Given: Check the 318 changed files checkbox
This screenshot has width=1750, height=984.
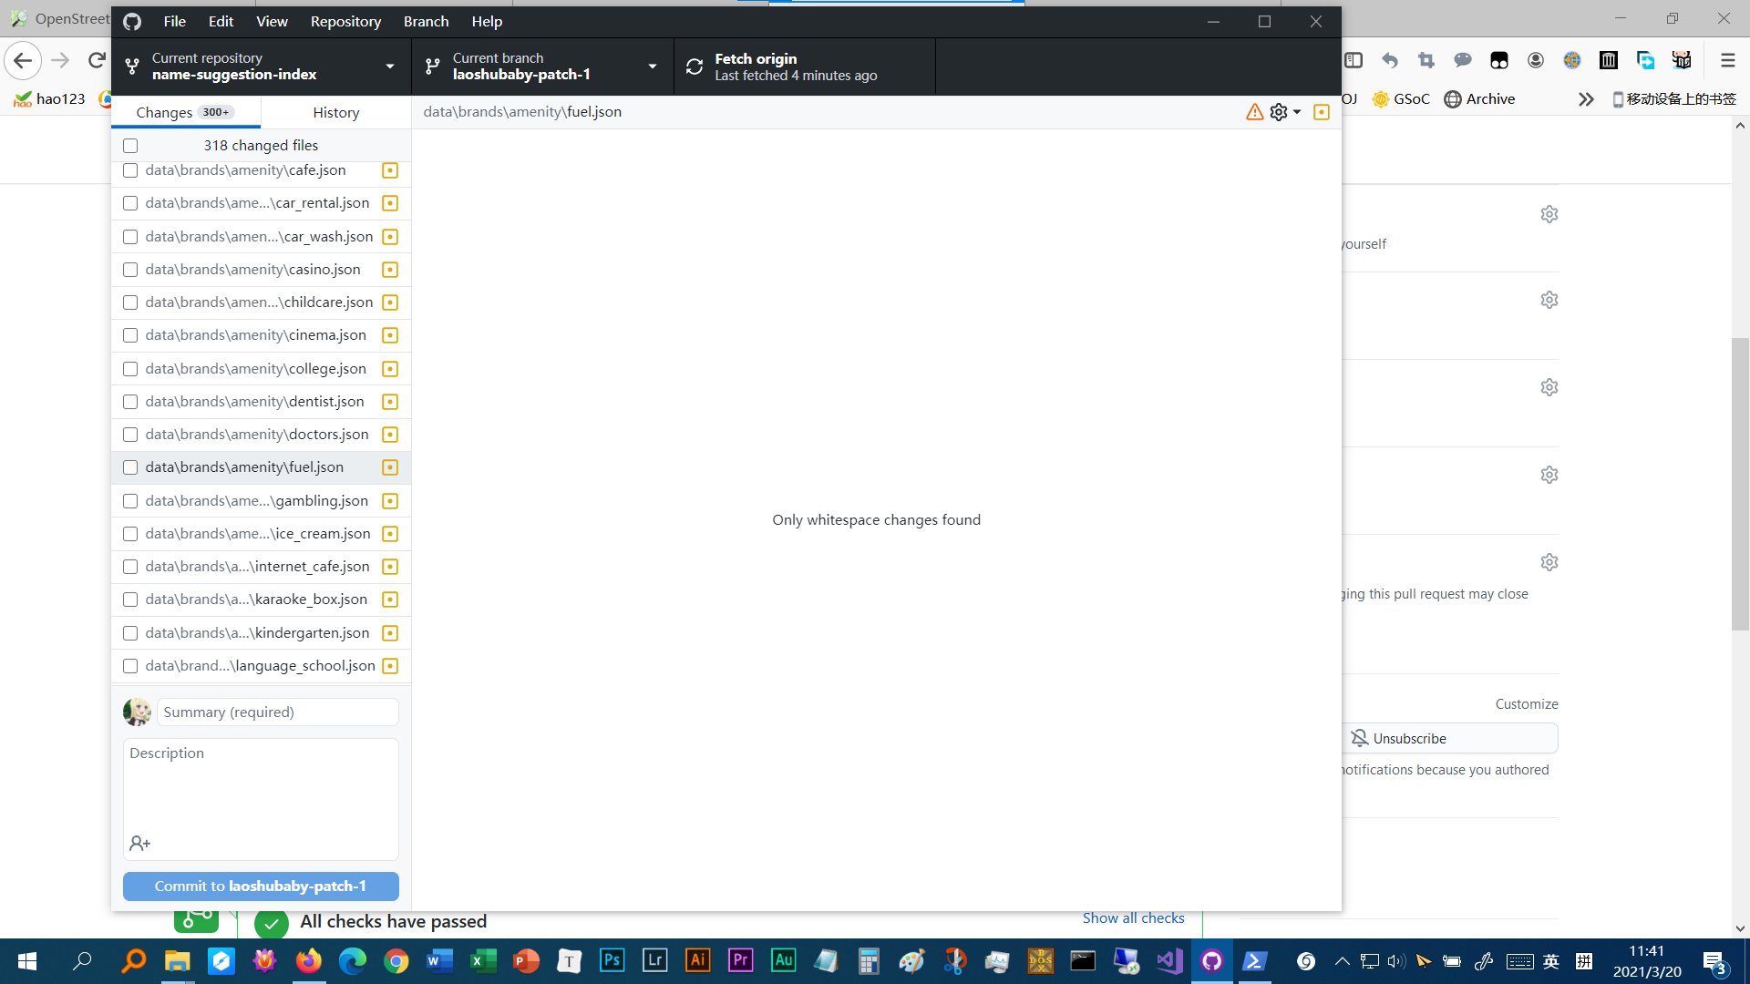Looking at the screenshot, I should pyautogui.click(x=129, y=145).
